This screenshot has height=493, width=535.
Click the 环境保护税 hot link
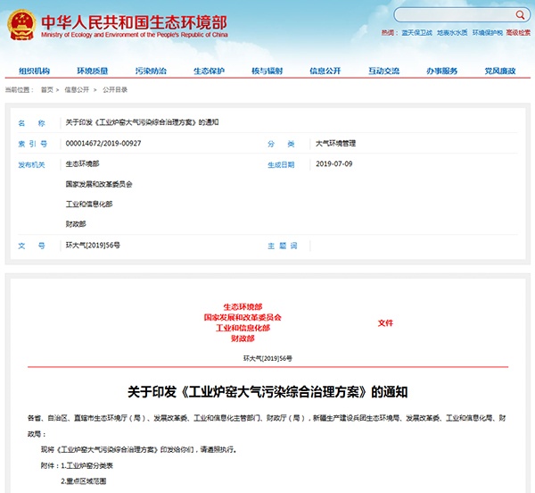488,33
